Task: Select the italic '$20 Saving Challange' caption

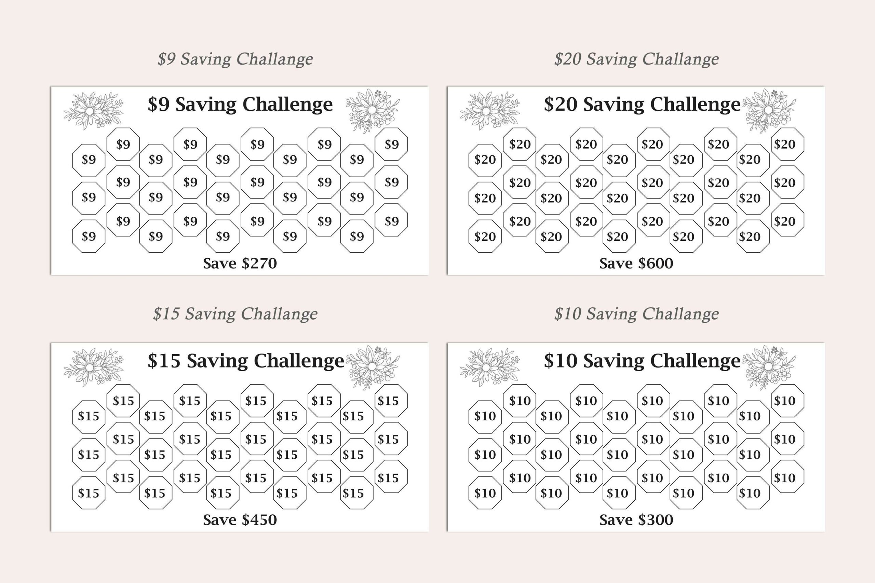Action: 636,59
